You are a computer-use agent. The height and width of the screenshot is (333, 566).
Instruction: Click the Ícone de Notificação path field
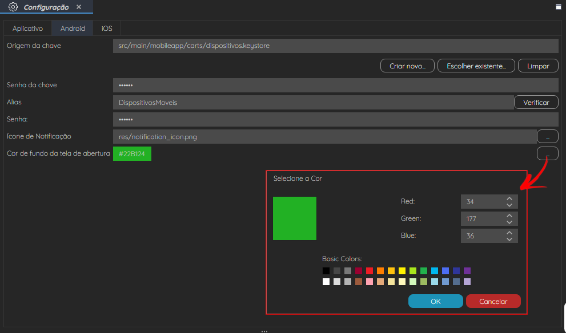click(x=325, y=137)
